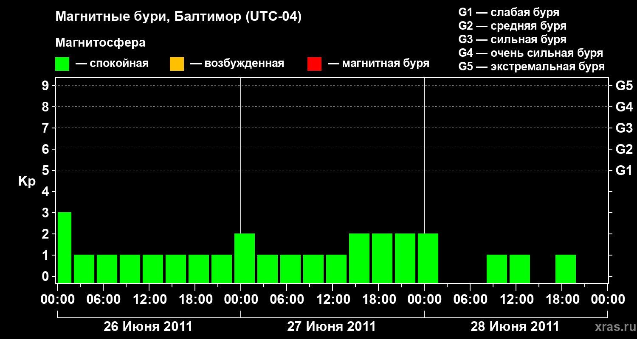Click the '— спокойная' legend label
Viewport: 637px width, 339px height.
tap(112, 64)
